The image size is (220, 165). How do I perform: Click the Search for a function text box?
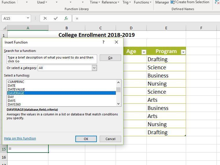tap(52, 59)
